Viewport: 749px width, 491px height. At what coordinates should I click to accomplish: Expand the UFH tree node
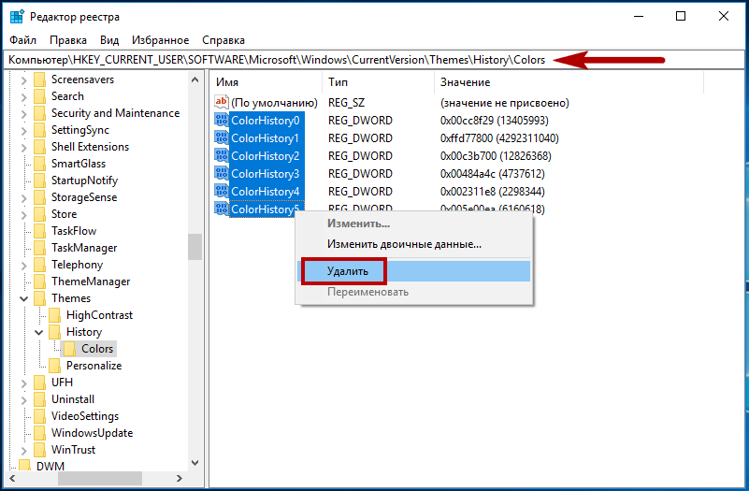click(x=24, y=383)
